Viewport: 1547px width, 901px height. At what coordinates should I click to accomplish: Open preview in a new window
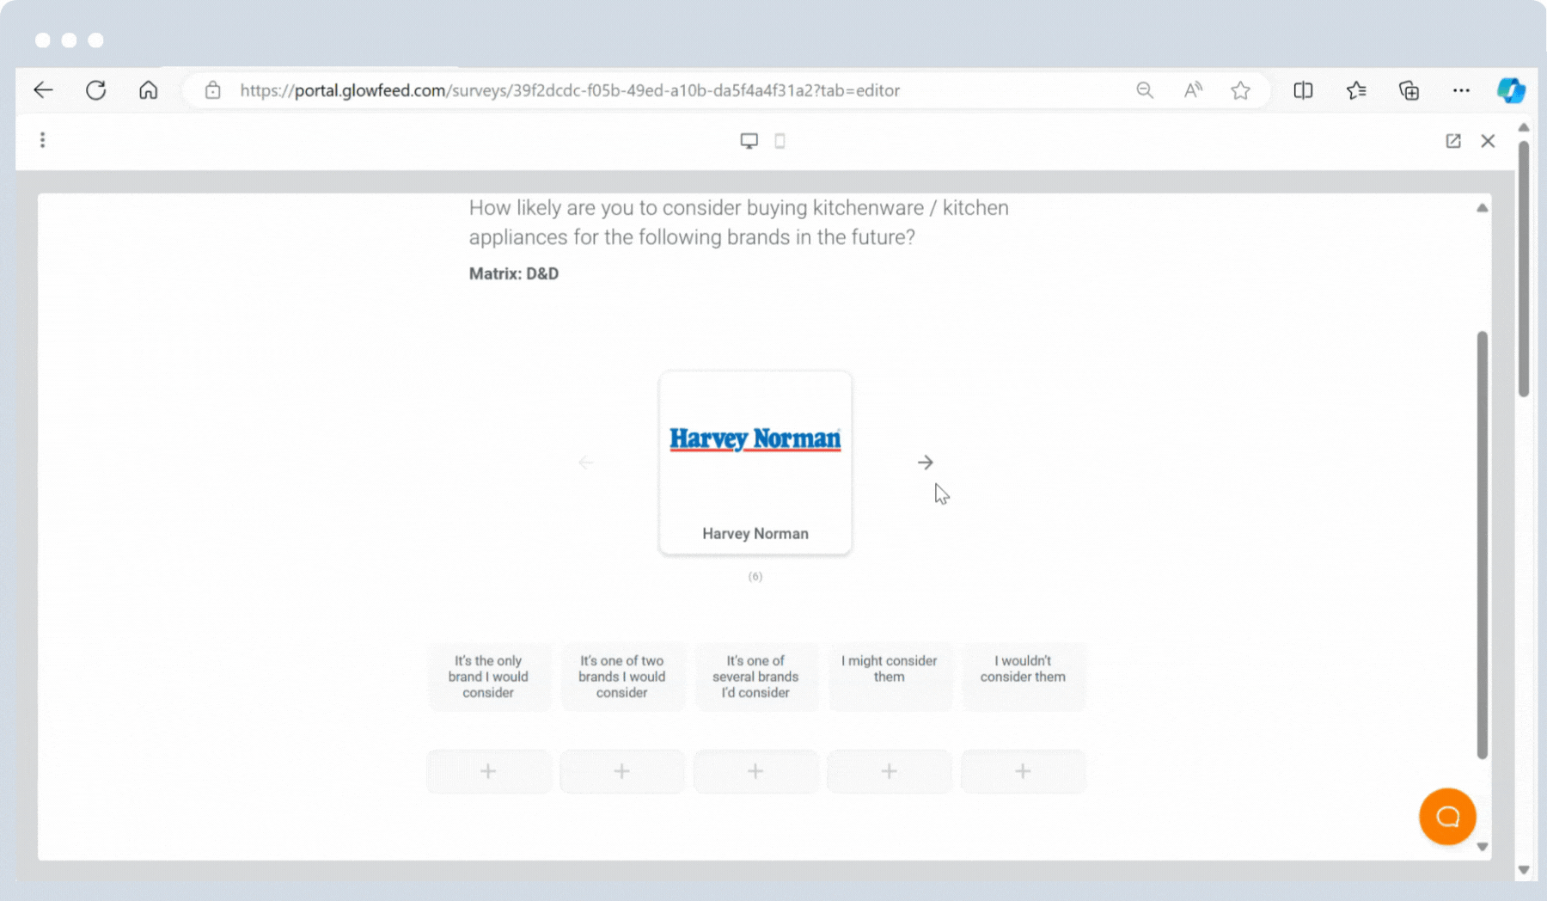click(1453, 141)
